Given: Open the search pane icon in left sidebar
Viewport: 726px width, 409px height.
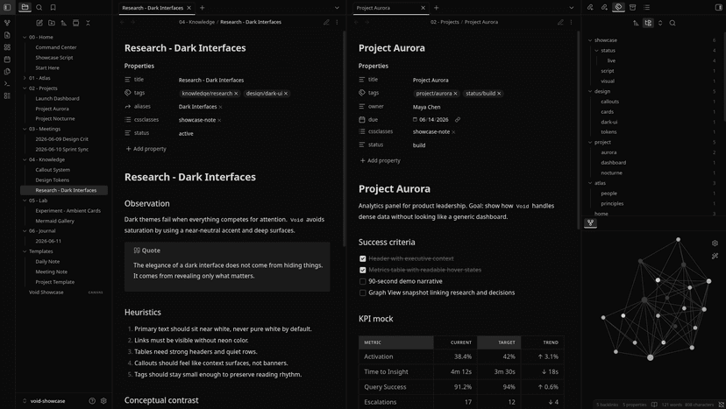Looking at the screenshot, I should [x=39, y=7].
